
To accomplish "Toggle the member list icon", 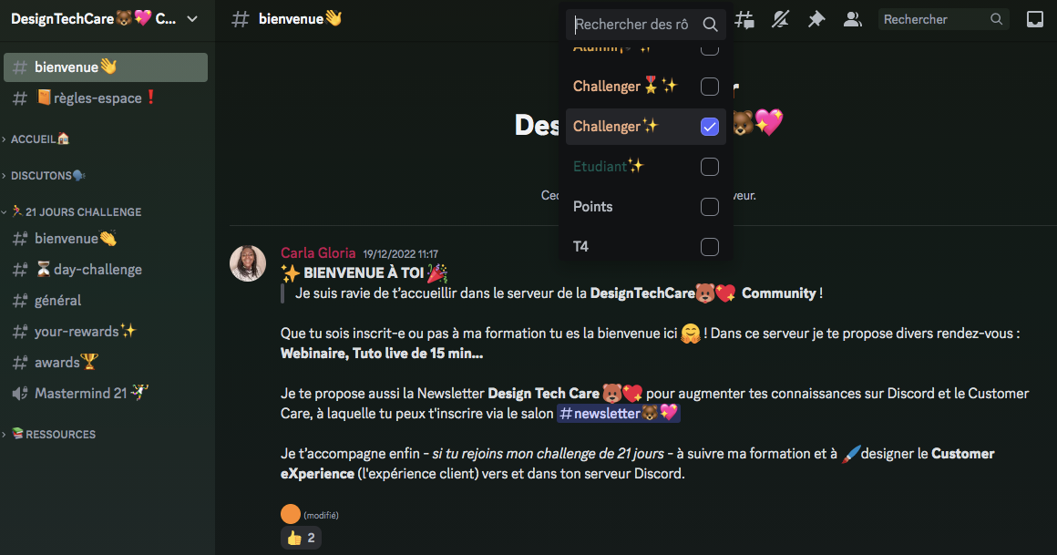I will (853, 19).
